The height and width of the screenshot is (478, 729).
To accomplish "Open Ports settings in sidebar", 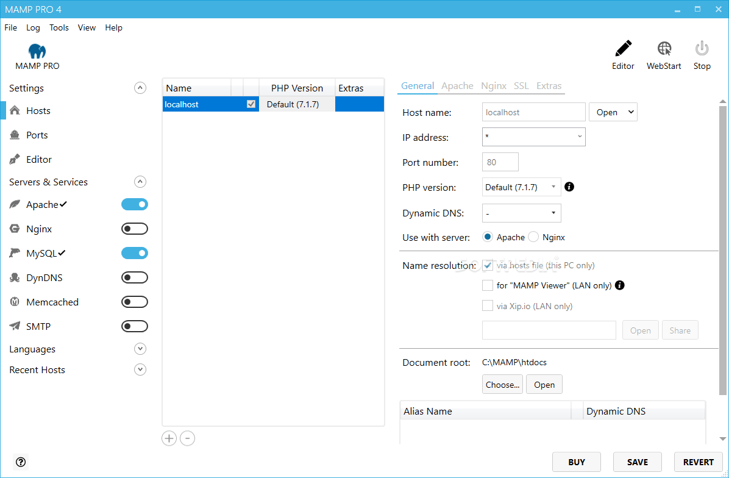I will 37,135.
